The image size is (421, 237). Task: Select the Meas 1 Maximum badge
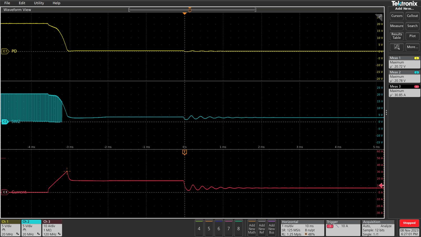click(x=404, y=62)
